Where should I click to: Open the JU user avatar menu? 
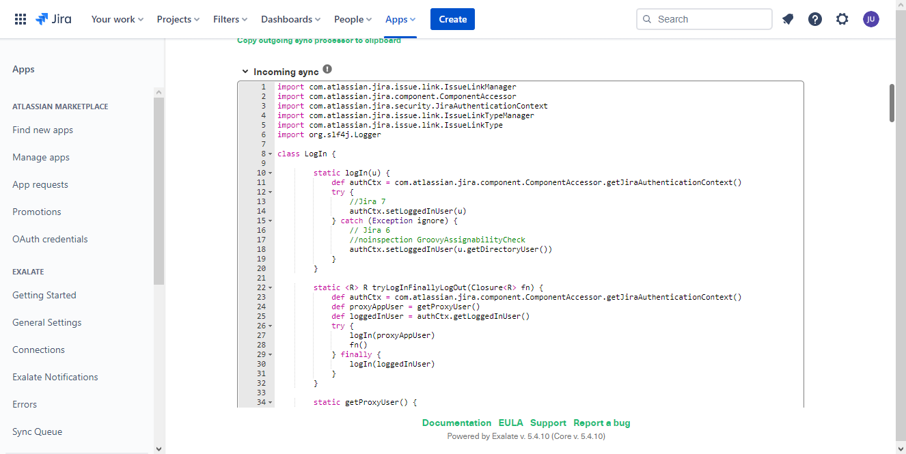coord(870,19)
